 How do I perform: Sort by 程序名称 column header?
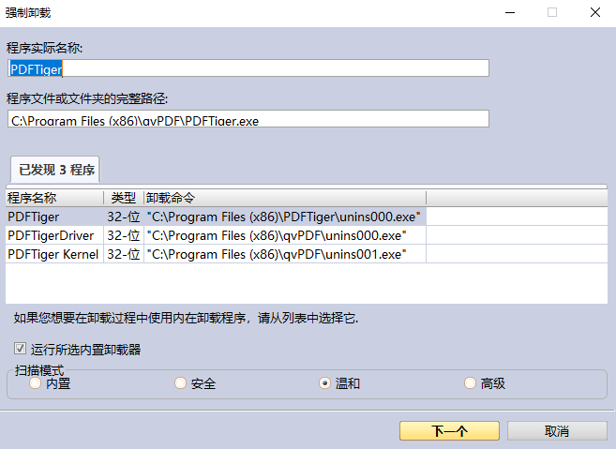tap(54, 198)
